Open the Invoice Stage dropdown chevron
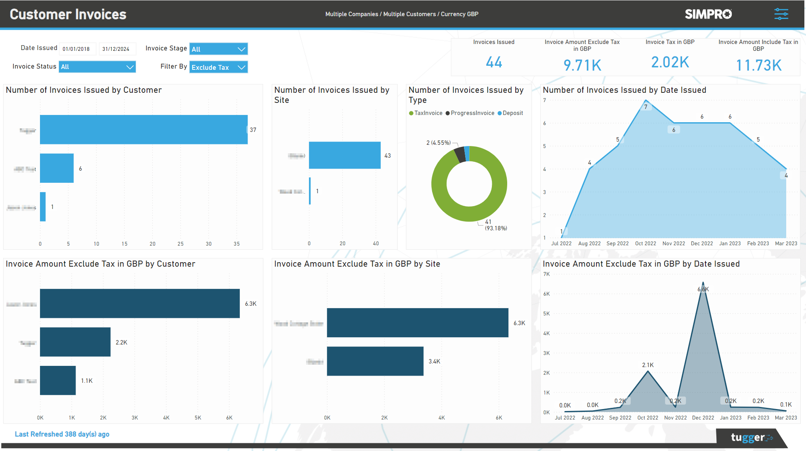The height and width of the screenshot is (451, 806). [241, 49]
